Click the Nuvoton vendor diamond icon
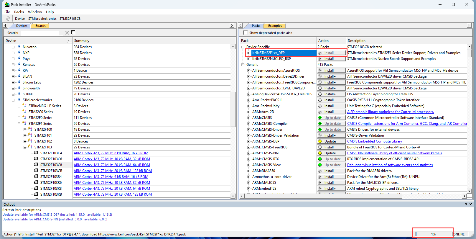Viewport: 476px width, 239px height. (x=19, y=47)
